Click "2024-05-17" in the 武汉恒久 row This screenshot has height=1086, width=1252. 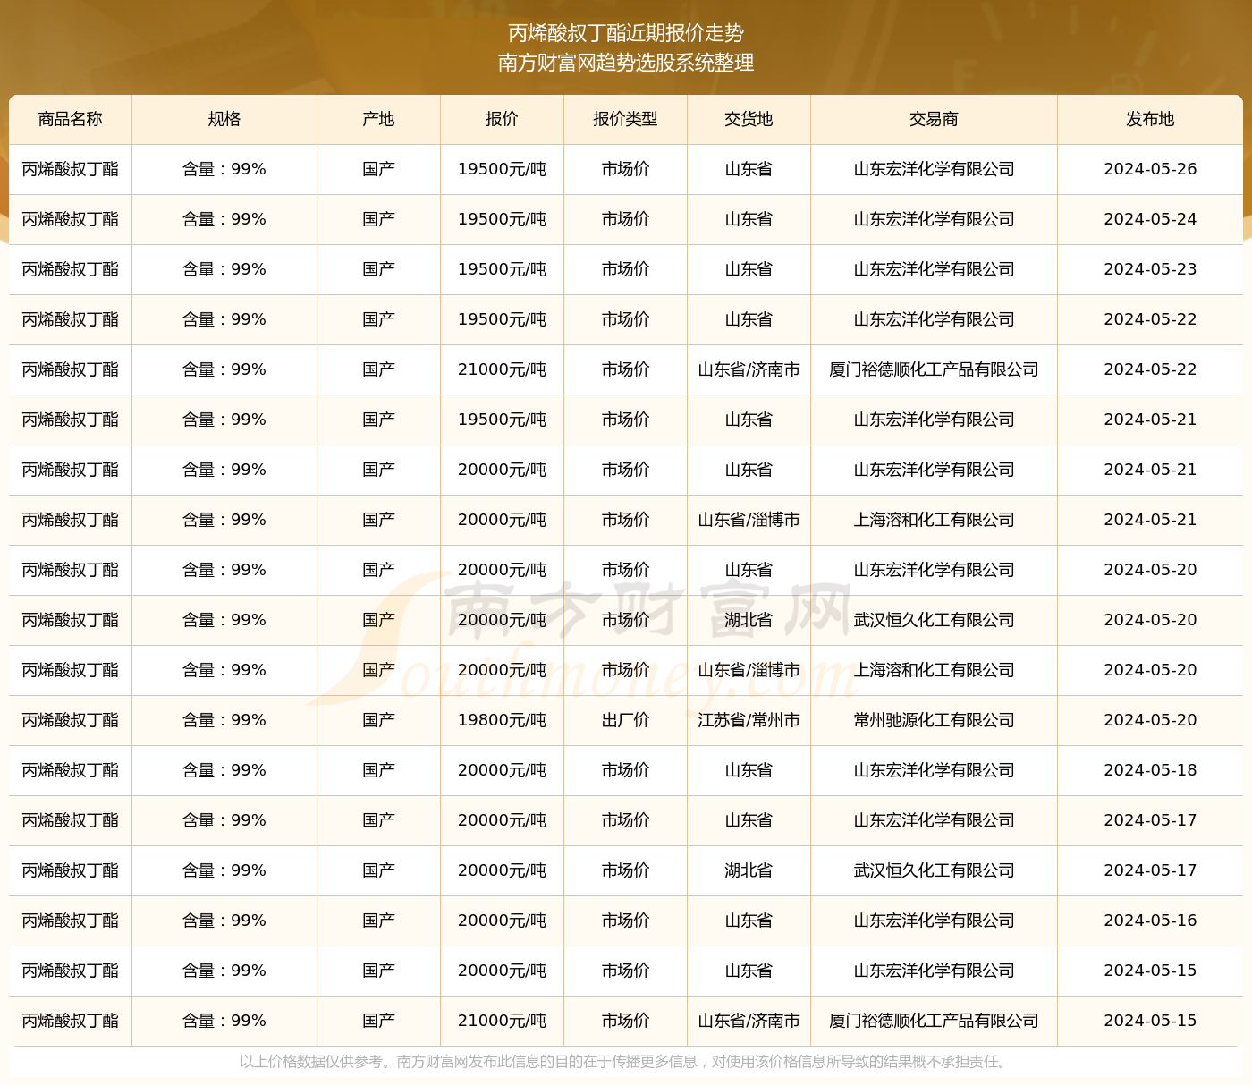(1150, 870)
